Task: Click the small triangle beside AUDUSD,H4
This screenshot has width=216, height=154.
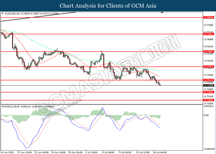Action: [x=2, y=14]
